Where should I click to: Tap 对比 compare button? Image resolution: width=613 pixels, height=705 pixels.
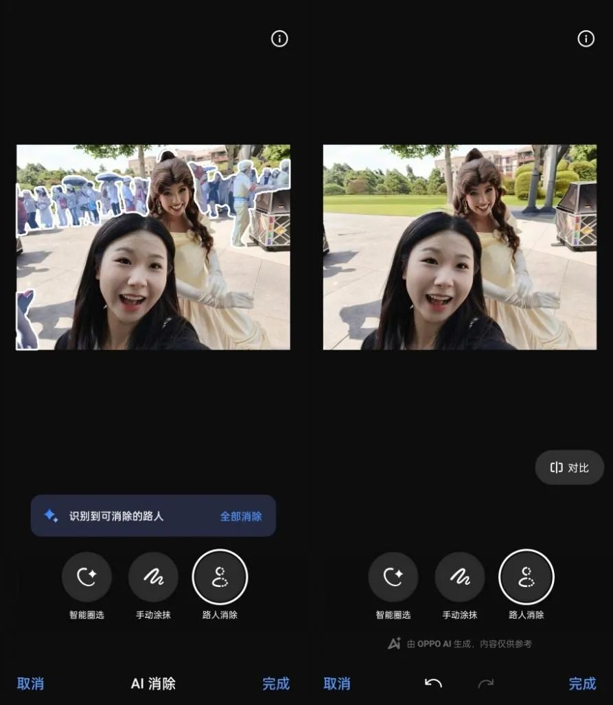click(x=569, y=467)
